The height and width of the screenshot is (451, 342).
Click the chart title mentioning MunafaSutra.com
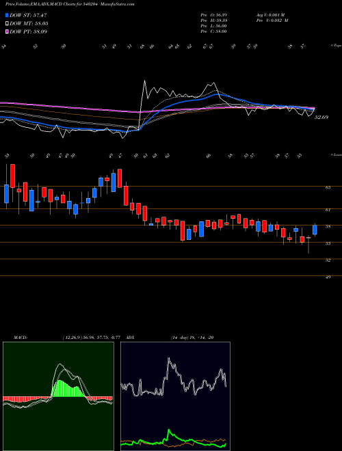[70, 4]
